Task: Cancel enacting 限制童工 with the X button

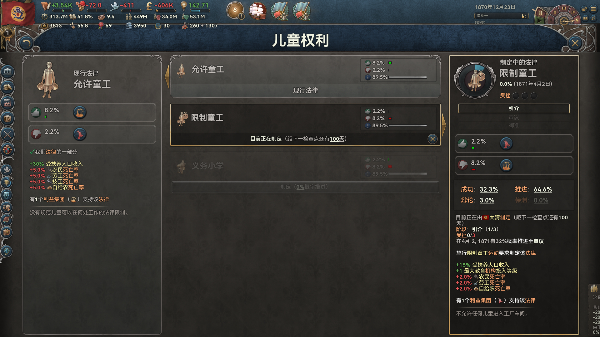Action: (x=432, y=139)
